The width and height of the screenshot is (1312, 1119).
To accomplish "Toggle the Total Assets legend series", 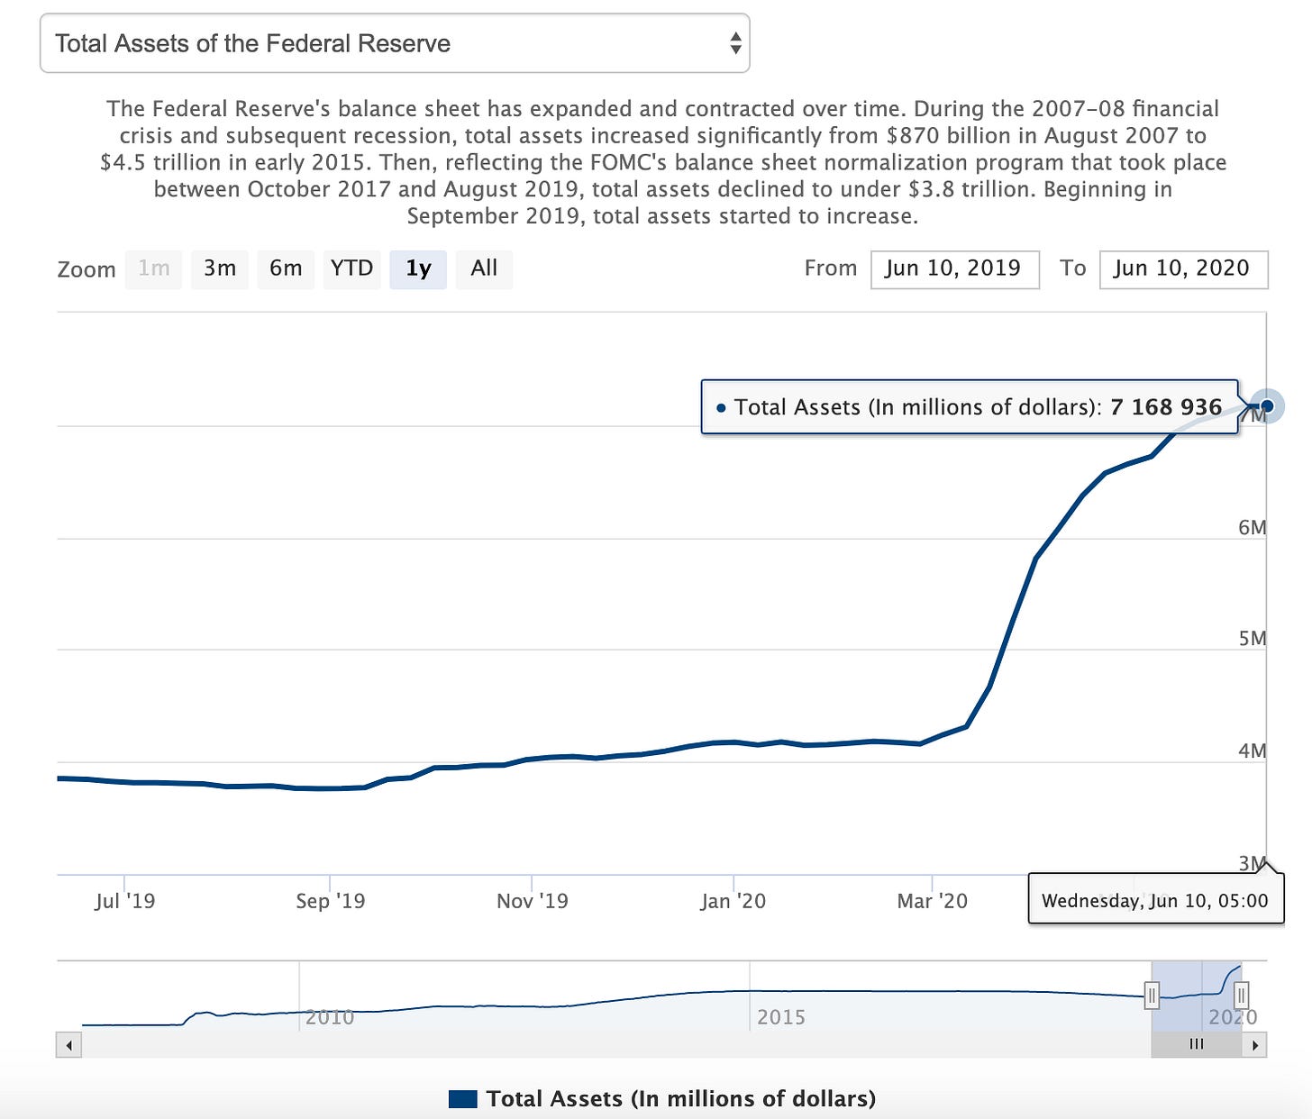I will (662, 1098).
